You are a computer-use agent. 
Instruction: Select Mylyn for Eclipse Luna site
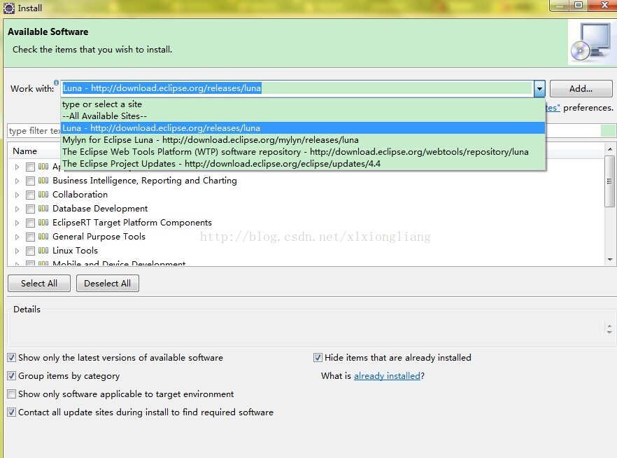[x=303, y=140]
